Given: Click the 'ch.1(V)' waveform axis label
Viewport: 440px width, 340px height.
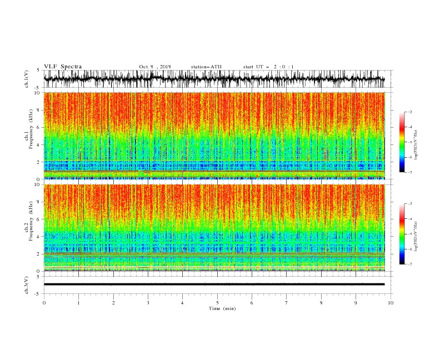Looking at the screenshot, I should coord(27,79).
